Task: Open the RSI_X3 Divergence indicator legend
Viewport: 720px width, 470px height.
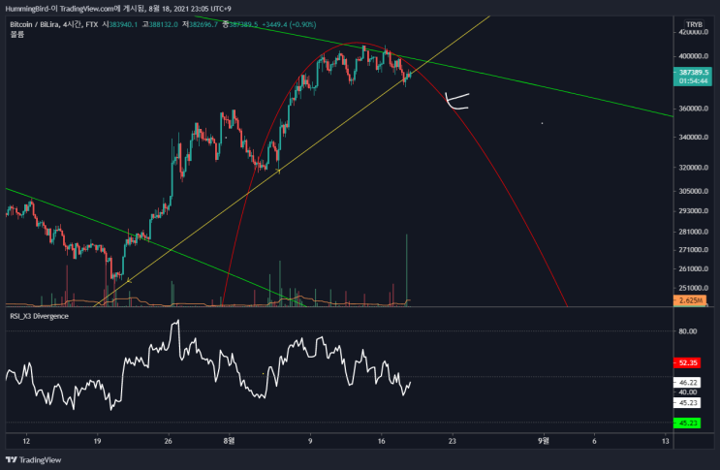Action: click(x=39, y=316)
